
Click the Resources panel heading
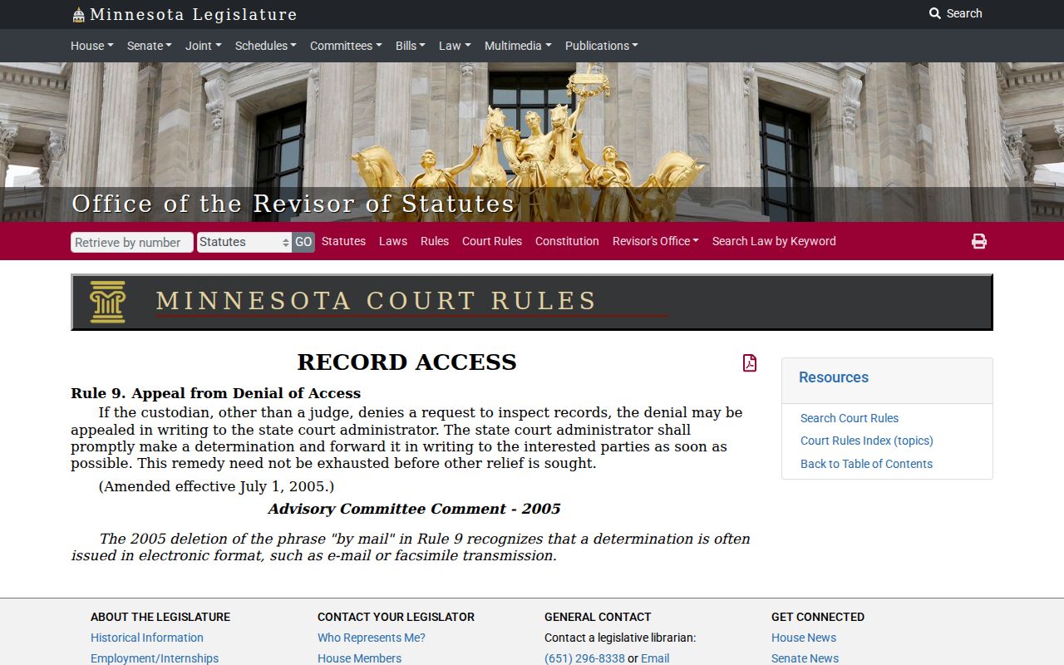click(x=834, y=377)
